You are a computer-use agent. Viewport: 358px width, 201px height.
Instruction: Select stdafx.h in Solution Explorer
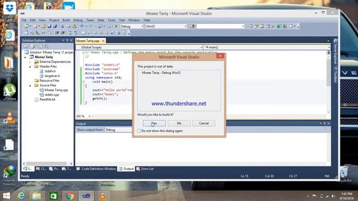50,71
